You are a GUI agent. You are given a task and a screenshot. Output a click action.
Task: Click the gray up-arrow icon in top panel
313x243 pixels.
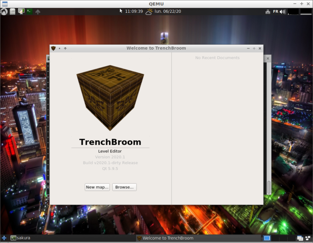click(x=38, y=12)
